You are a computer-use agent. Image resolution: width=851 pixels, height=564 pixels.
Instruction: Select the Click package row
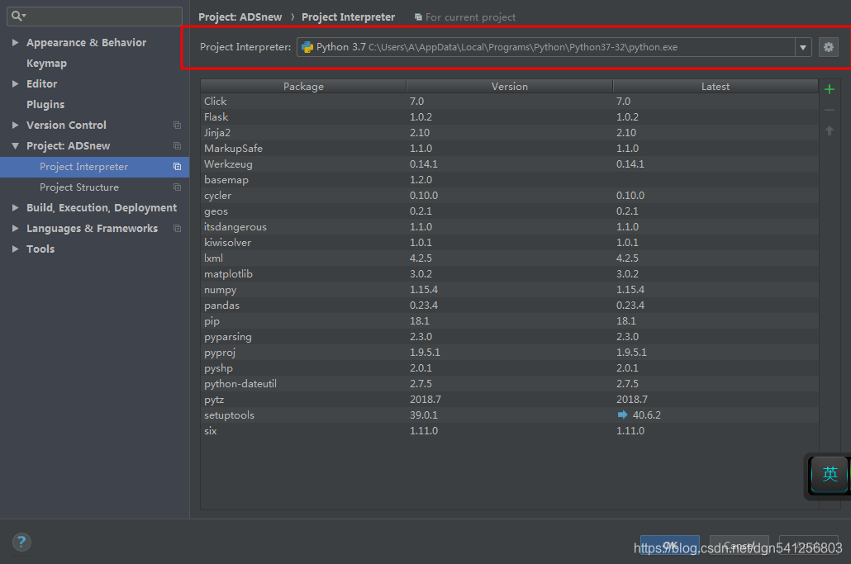point(509,102)
